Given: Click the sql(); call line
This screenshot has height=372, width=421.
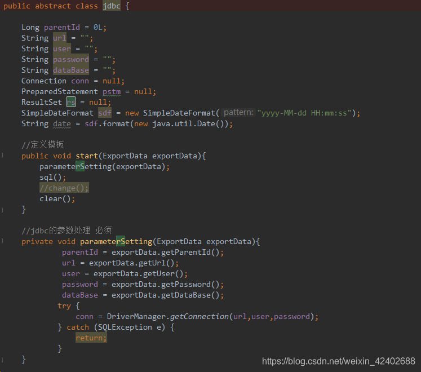Looking at the screenshot, I should [x=52, y=178].
